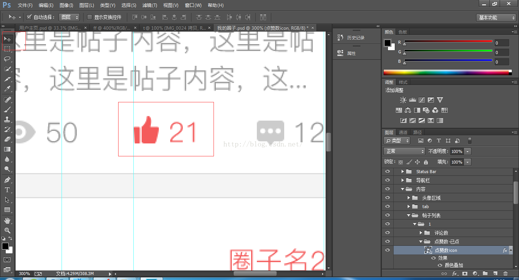Click the foreground color swatch in Color panel
Screen dimensions: 519x280
pos(387,43)
